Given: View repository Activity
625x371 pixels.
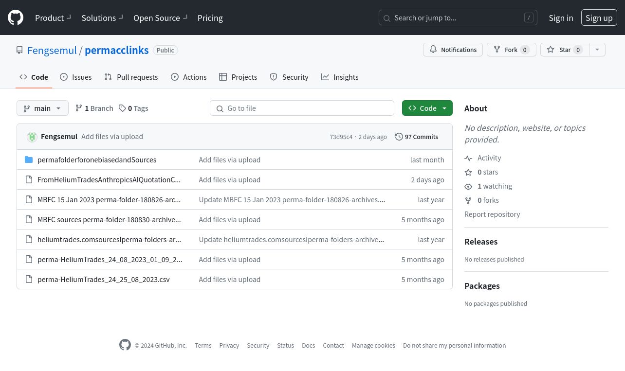Looking at the screenshot, I should 483,158.
